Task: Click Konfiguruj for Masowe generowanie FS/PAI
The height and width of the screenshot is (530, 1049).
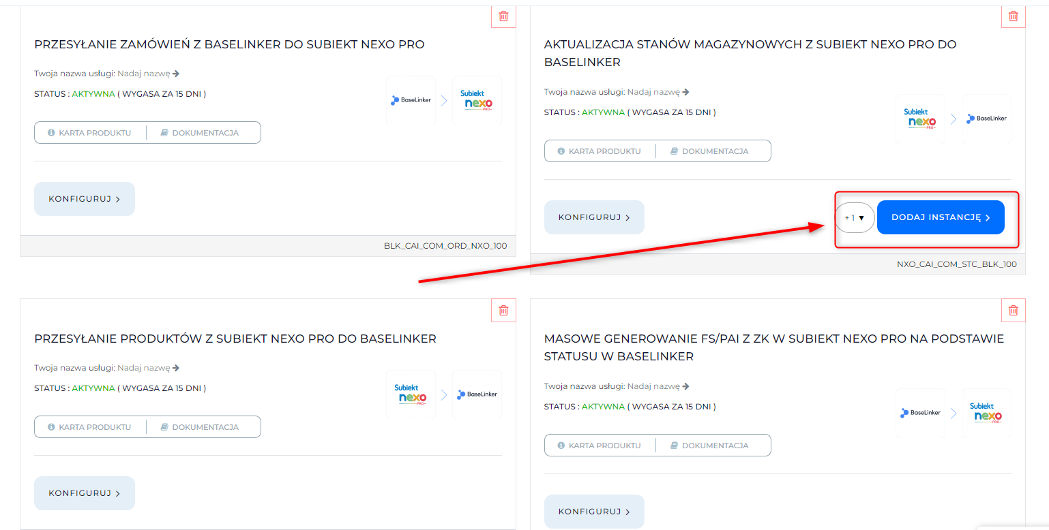Action: (x=594, y=512)
